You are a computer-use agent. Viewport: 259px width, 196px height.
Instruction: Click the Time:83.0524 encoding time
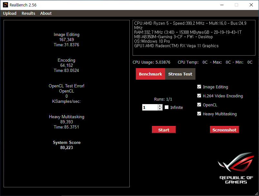point(66,71)
